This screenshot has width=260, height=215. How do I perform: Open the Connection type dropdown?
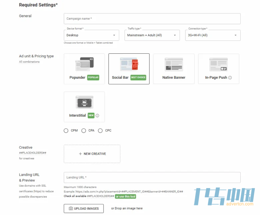click(x=213, y=35)
